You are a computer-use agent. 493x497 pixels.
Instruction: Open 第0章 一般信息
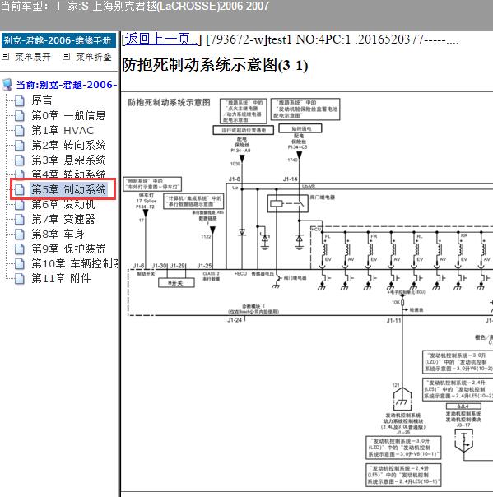(x=68, y=115)
